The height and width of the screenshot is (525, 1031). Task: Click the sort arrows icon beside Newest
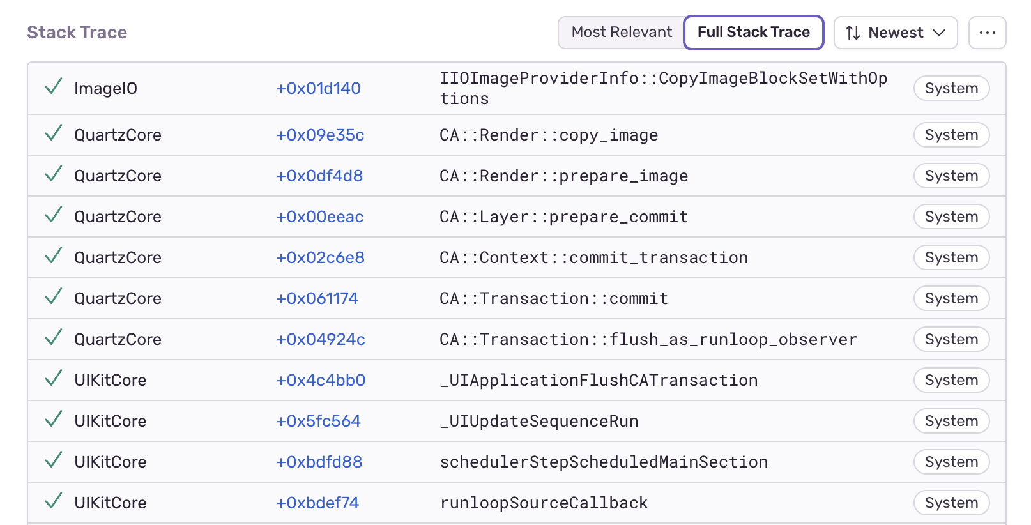coord(853,32)
